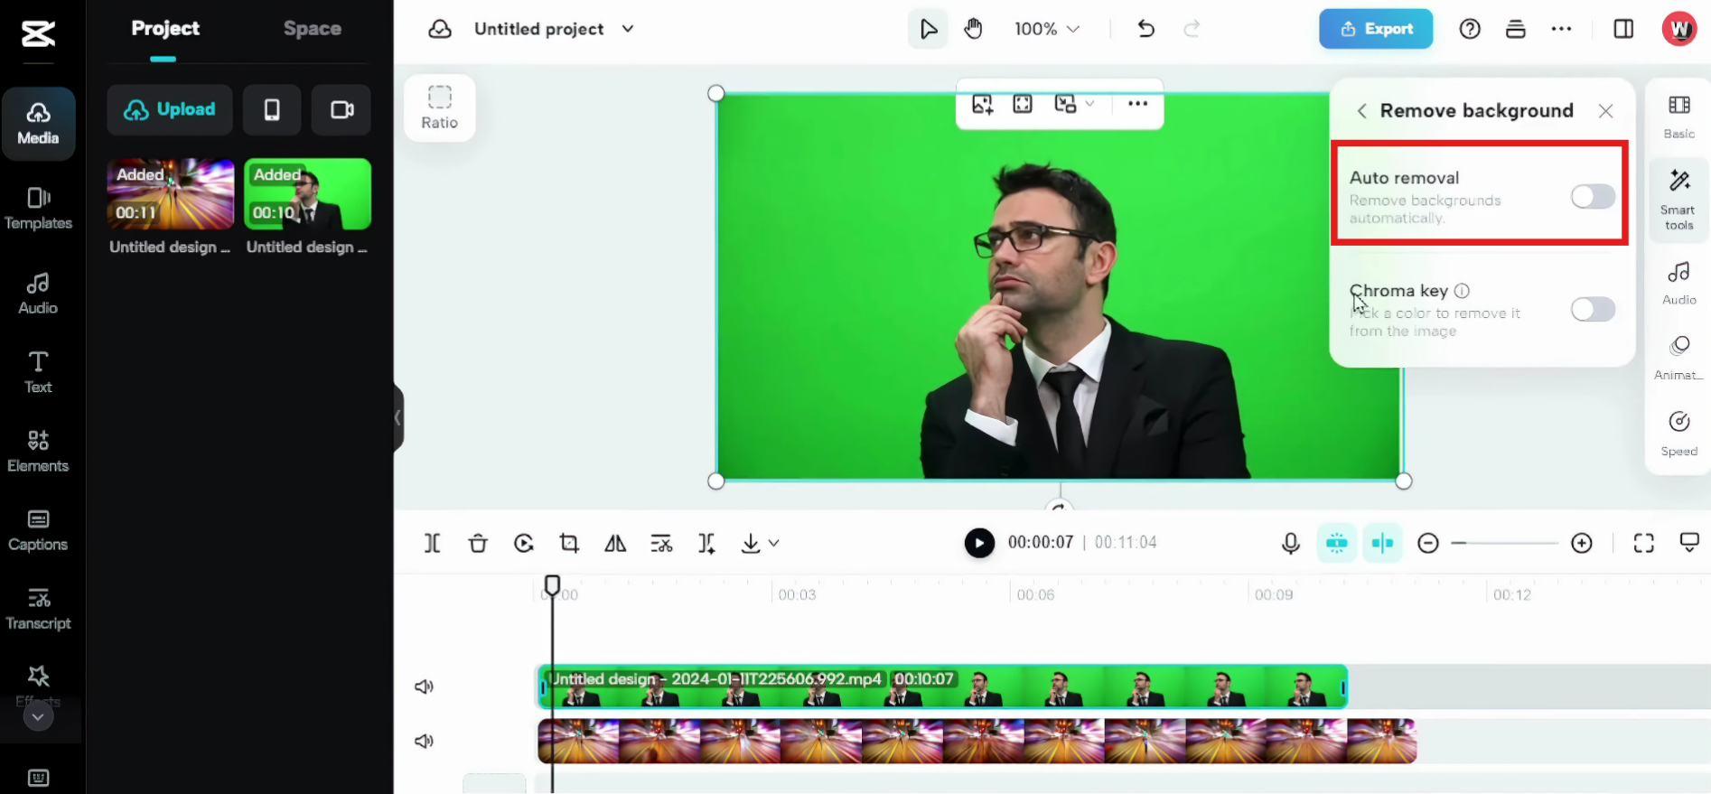Toggle the Chroma key switch
The image size is (1711, 794).
click(1593, 310)
